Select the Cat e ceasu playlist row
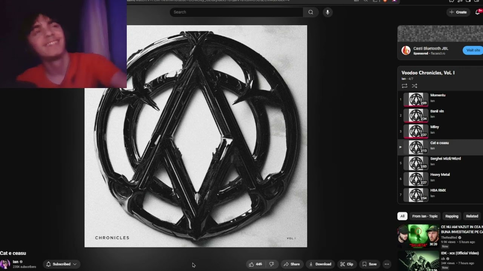This screenshot has width=483, height=271. (x=440, y=147)
